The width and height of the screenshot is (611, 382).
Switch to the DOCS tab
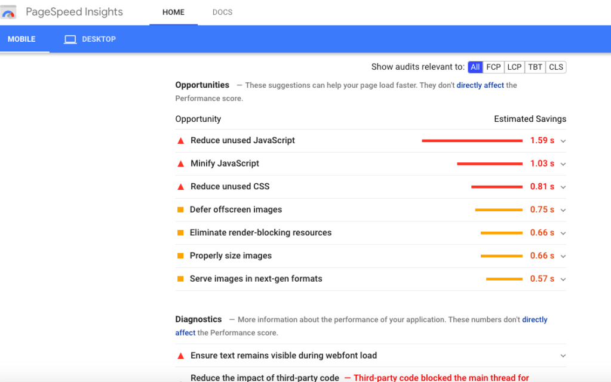[222, 12]
